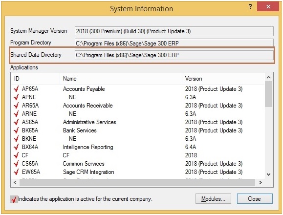Image resolution: width=283 pixels, height=215 pixels.
Task: Click the red checkmark next to BK65A
Action: (16, 130)
